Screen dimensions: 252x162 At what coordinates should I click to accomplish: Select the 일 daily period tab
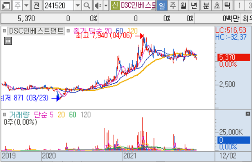click(x=162, y=6)
